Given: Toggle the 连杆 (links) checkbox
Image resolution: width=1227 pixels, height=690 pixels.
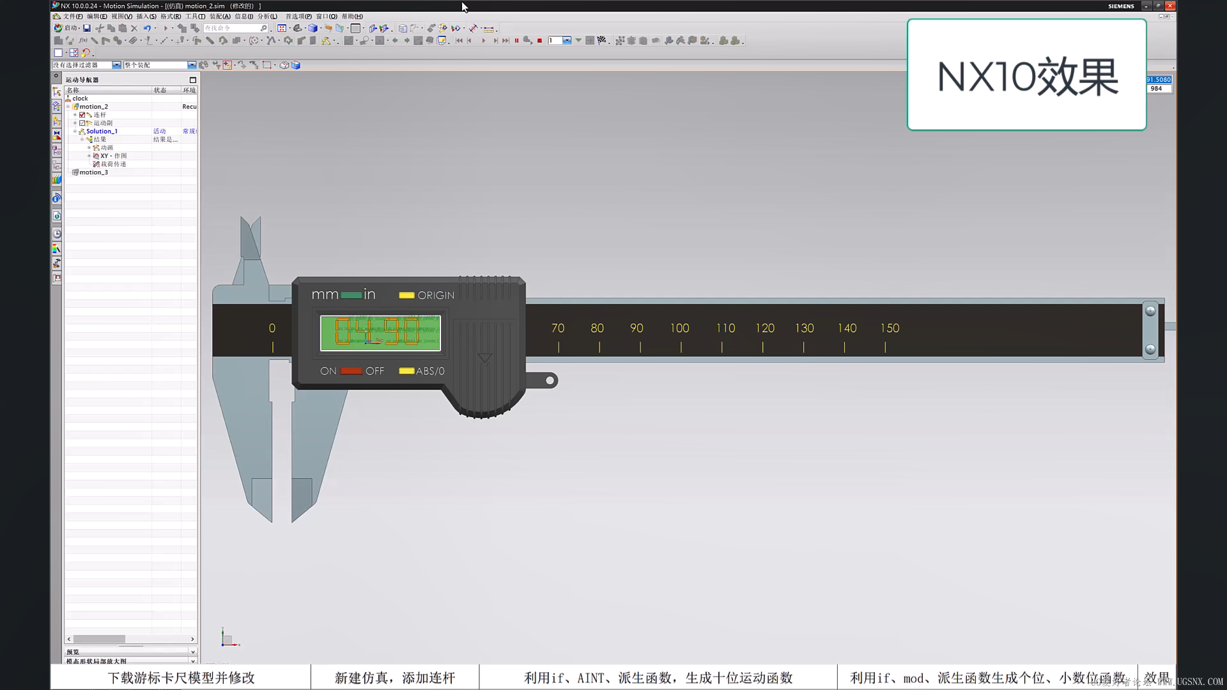Looking at the screenshot, I should pos(82,115).
